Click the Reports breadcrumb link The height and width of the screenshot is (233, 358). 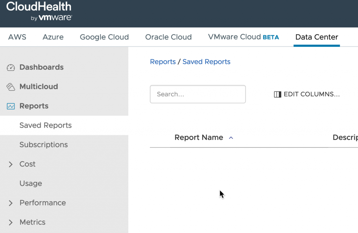pos(163,61)
